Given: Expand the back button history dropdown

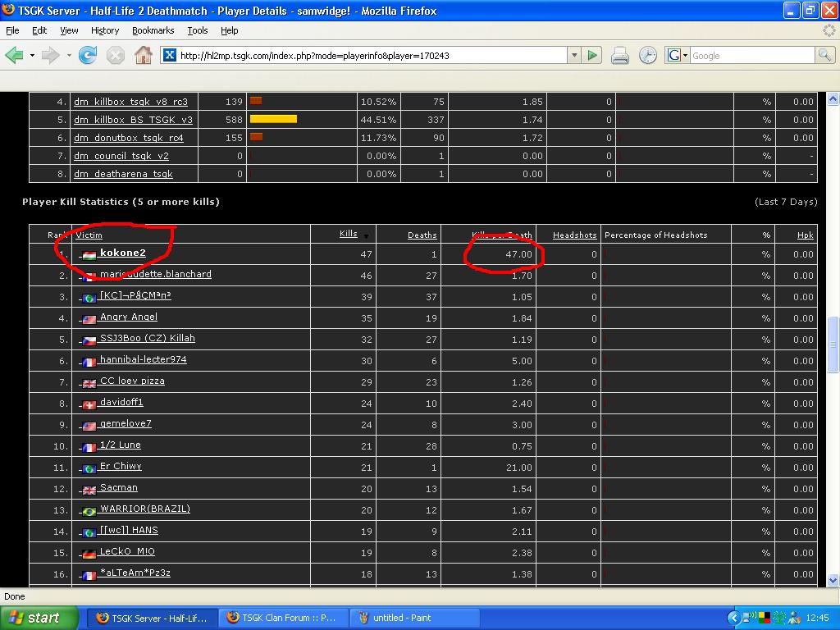Looking at the screenshot, I should point(32,56).
